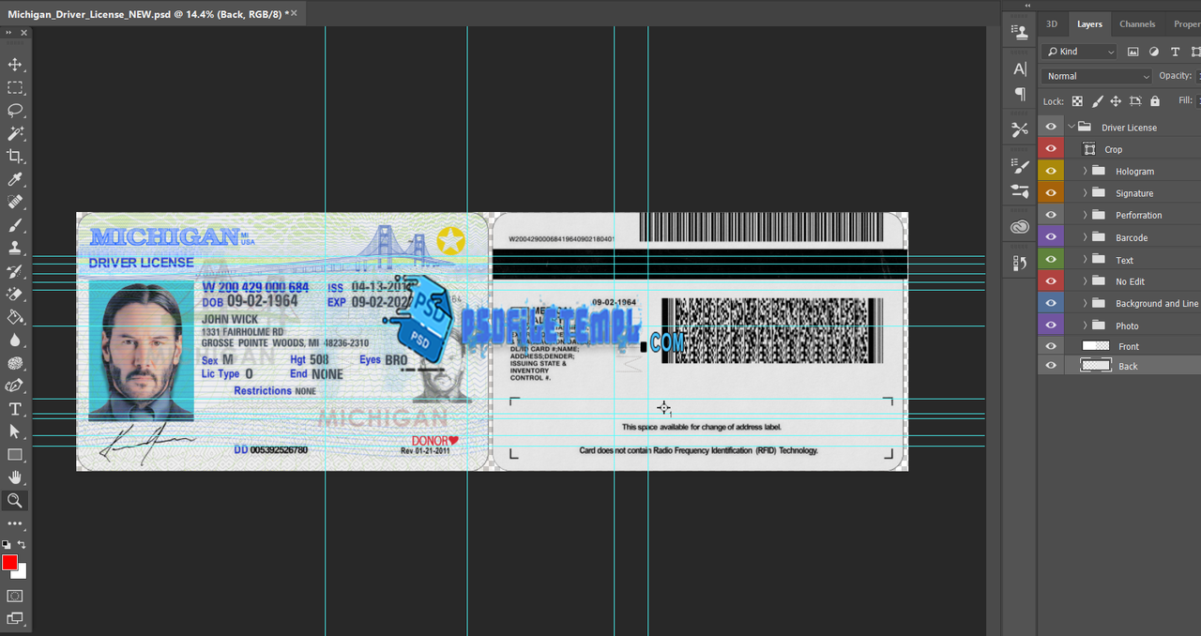Lock image pixels brush icon
Viewport: 1201px width, 636px height.
pos(1097,101)
